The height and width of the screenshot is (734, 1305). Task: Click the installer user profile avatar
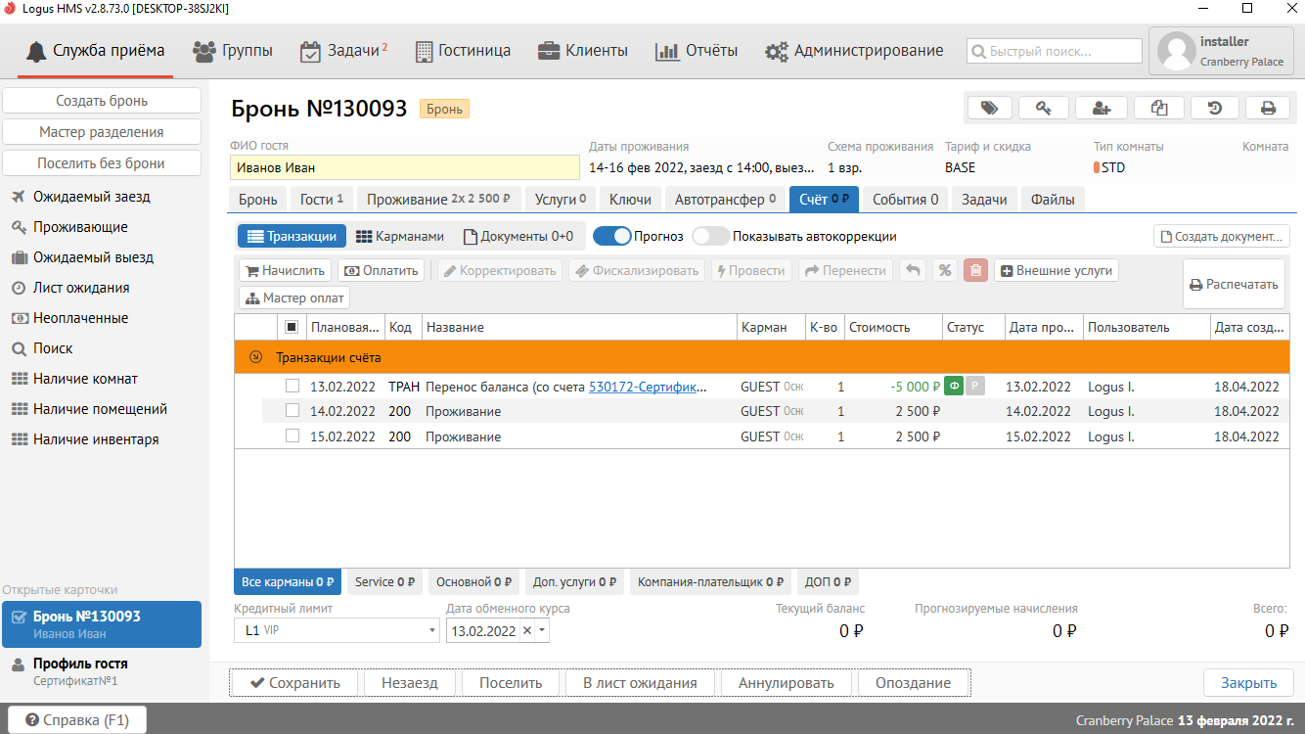pyautogui.click(x=1177, y=52)
